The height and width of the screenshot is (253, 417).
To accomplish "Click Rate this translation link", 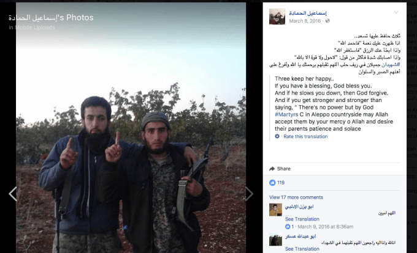I will point(305,136).
